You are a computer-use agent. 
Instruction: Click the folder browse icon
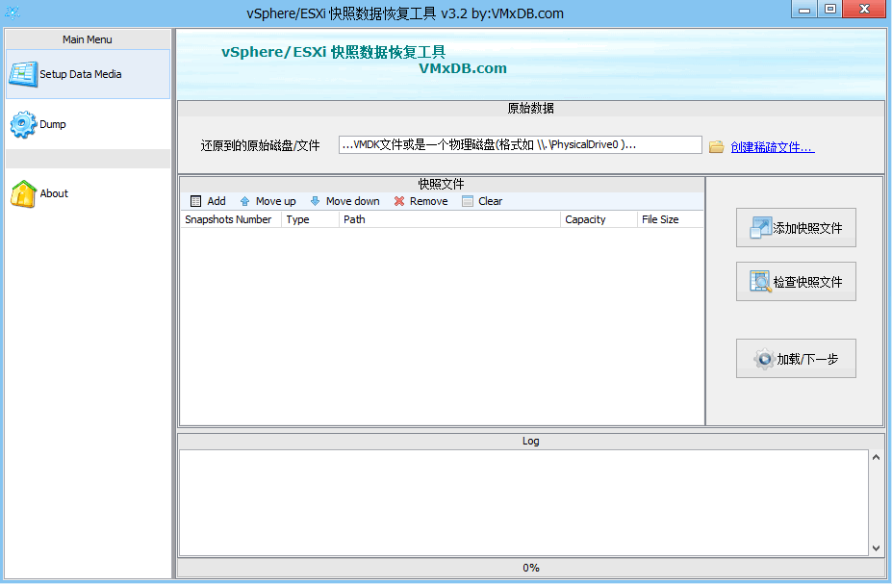pos(716,146)
